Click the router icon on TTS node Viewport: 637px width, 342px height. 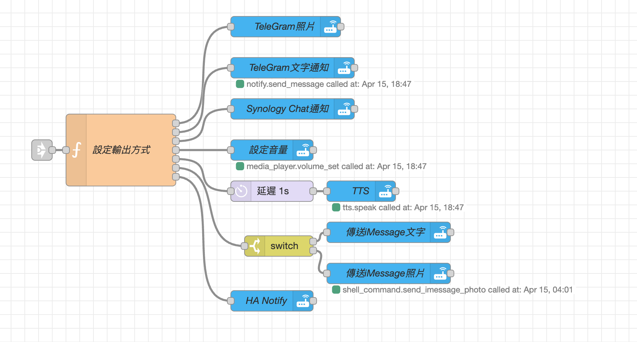(x=385, y=191)
